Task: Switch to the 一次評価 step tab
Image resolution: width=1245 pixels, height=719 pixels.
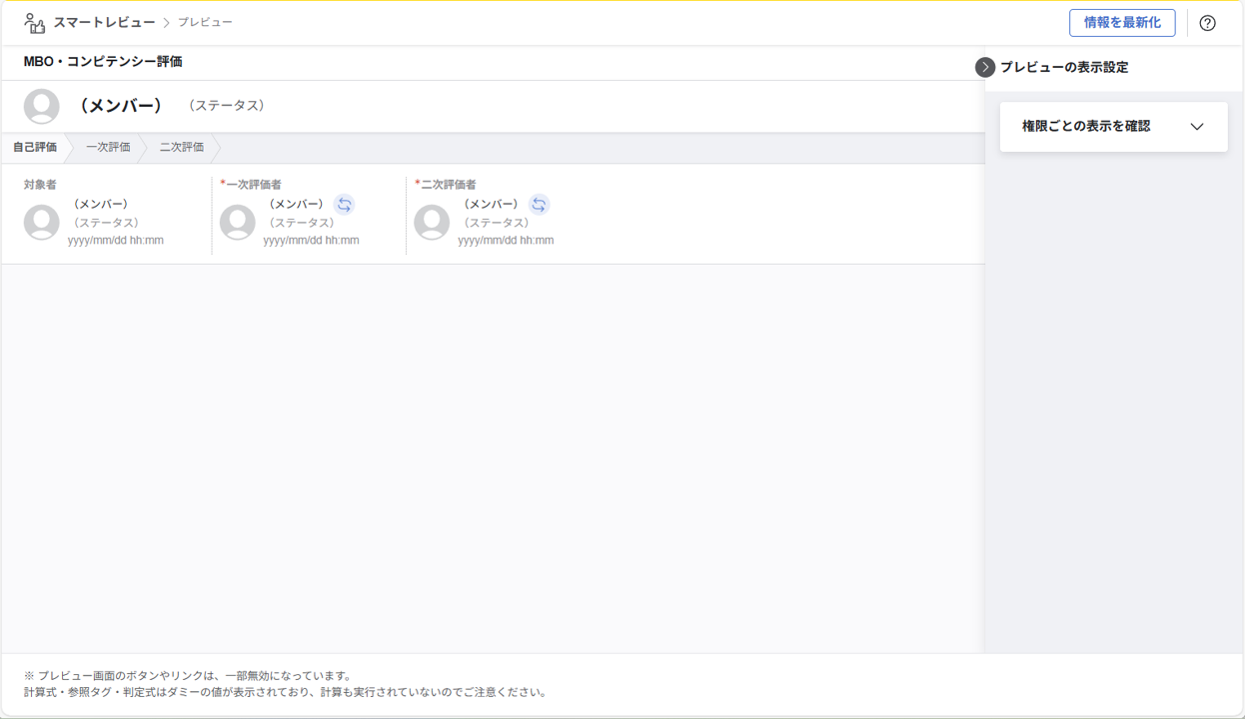Action: (108, 147)
